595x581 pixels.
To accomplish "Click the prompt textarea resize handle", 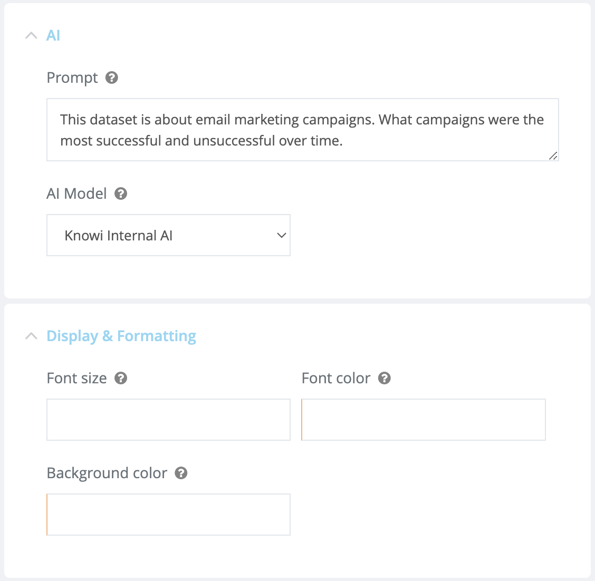I will (x=553, y=156).
